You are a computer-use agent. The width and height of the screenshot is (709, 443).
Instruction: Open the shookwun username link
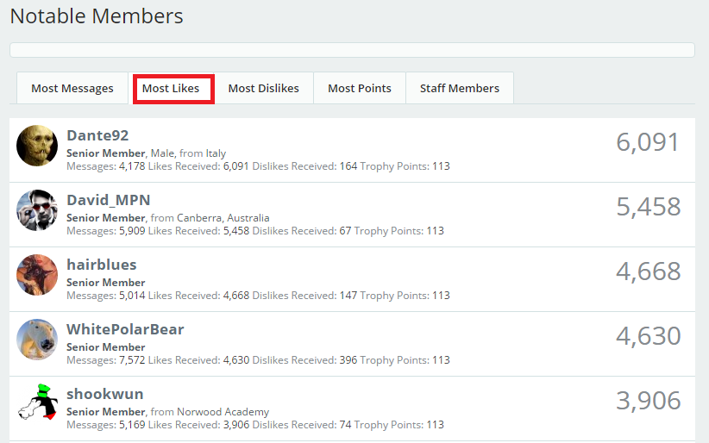point(104,394)
